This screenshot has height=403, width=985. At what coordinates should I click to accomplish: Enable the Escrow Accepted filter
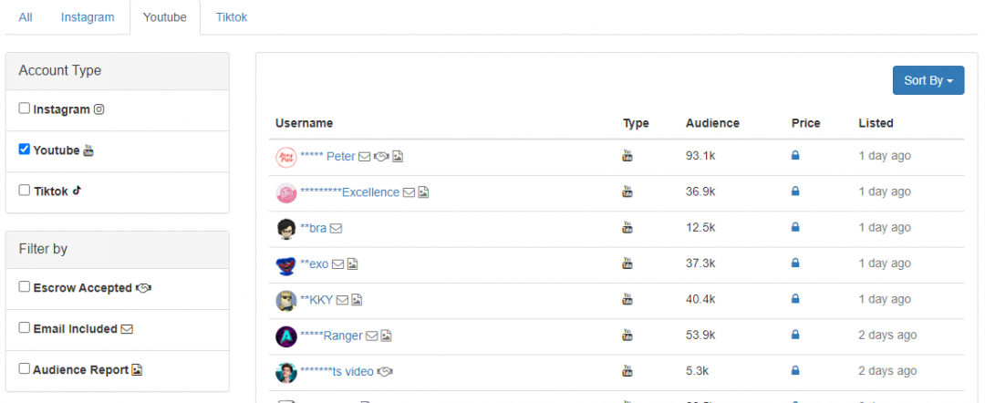25,287
